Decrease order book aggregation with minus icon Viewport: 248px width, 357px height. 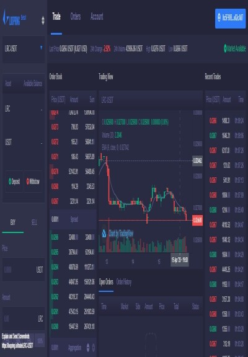[x=88, y=348]
